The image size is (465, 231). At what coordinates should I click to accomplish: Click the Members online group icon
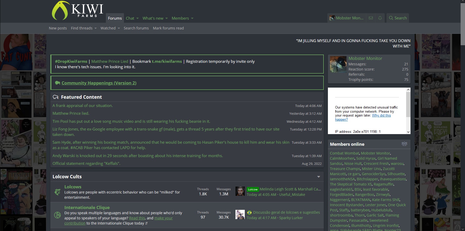pos(404,144)
